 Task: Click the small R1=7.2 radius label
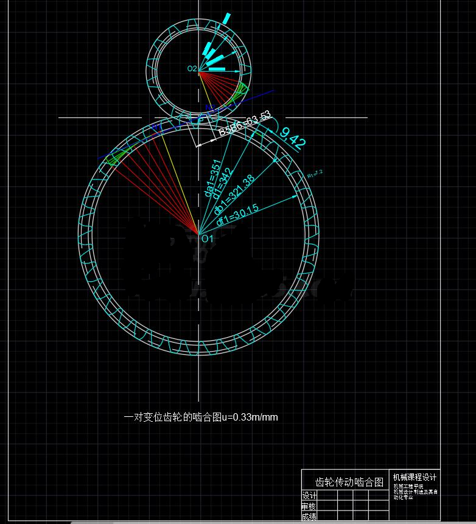pos(315,173)
